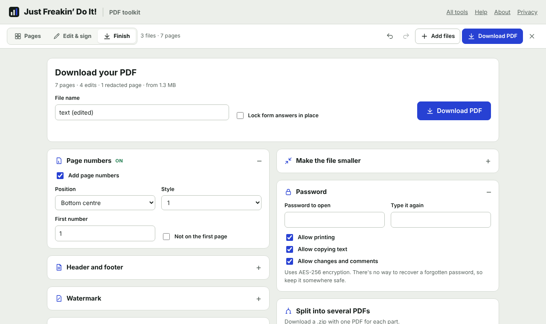Image resolution: width=546 pixels, height=324 pixels.
Task: Click the Add files button
Action: tap(438, 36)
